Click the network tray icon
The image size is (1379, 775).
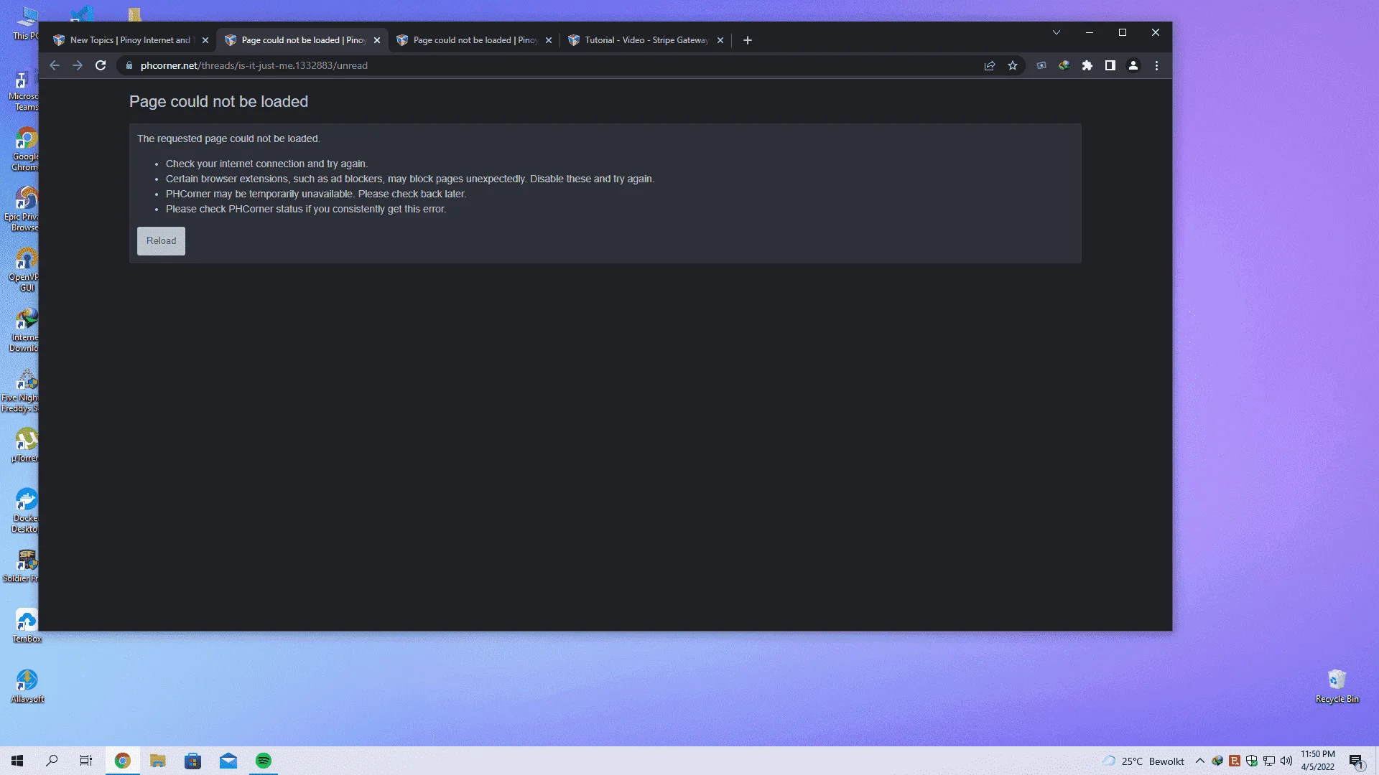1269,761
